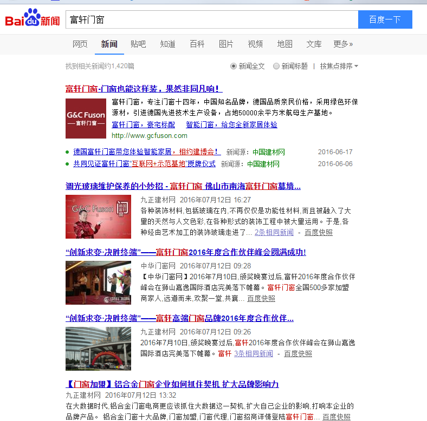Click text 中华门窗网 2016年07月12日 09:28

[196, 266]
